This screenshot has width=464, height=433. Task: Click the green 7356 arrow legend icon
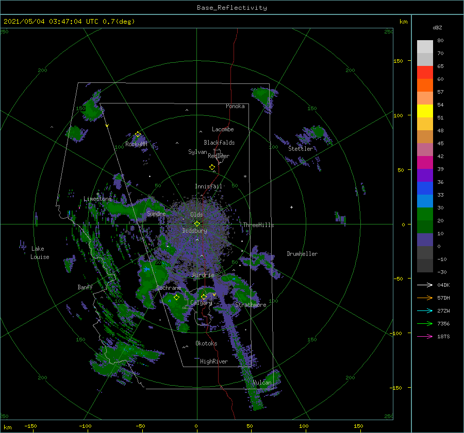(x=425, y=324)
